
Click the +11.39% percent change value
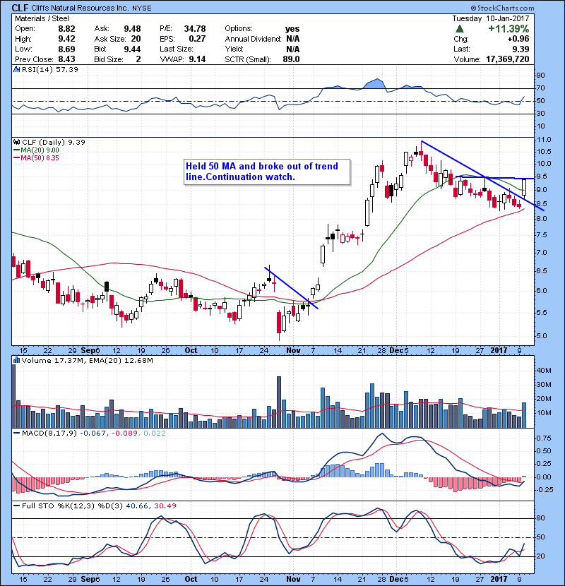coord(509,29)
